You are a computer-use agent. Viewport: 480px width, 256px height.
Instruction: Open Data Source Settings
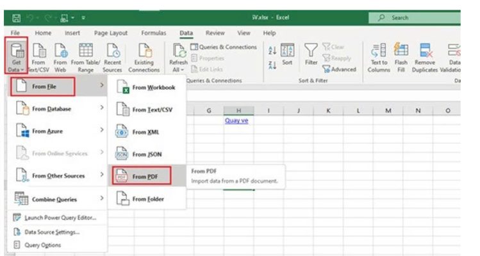click(58, 232)
